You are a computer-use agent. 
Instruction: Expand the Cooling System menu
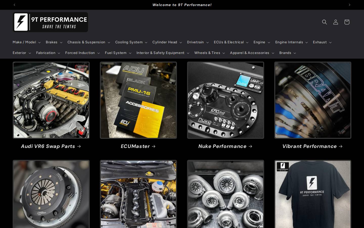pos(131,42)
